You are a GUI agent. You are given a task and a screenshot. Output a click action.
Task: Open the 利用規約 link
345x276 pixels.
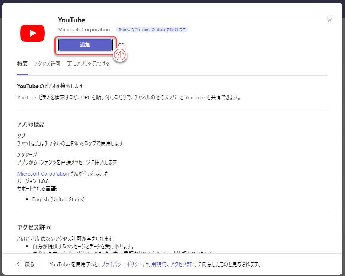pos(156,264)
